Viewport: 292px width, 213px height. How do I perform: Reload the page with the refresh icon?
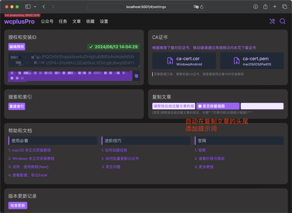pos(202,7)
